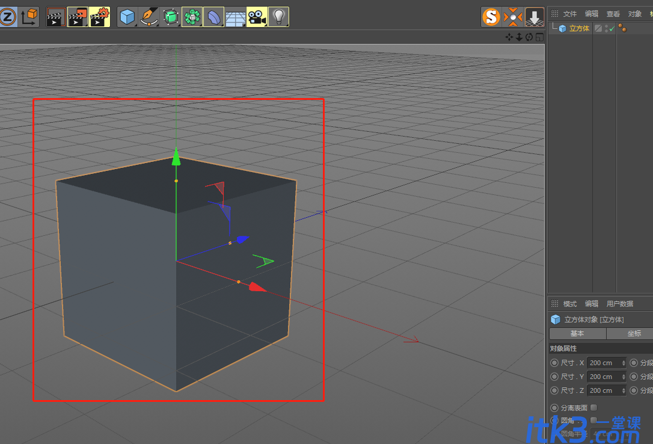This screenshot has width=653, height=444.
Task: Click the viewport rotate camera icon
Action: click(x=529, y=37)
